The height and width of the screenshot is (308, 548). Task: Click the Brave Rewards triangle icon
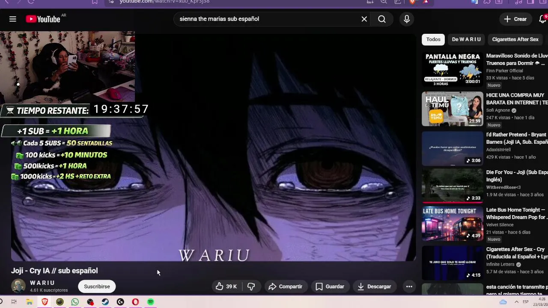click(426, 2)
